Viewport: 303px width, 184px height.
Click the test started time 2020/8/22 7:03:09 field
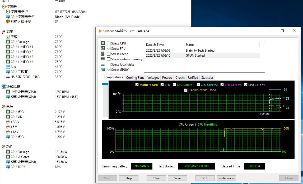(197, 166)
